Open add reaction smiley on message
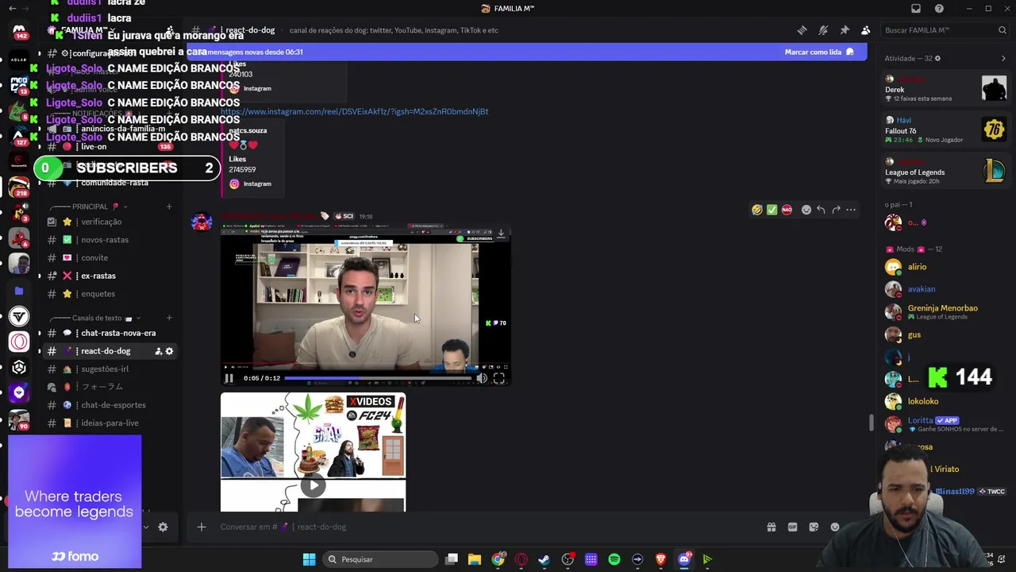The image size is (1016, 572). coord(806,210)
